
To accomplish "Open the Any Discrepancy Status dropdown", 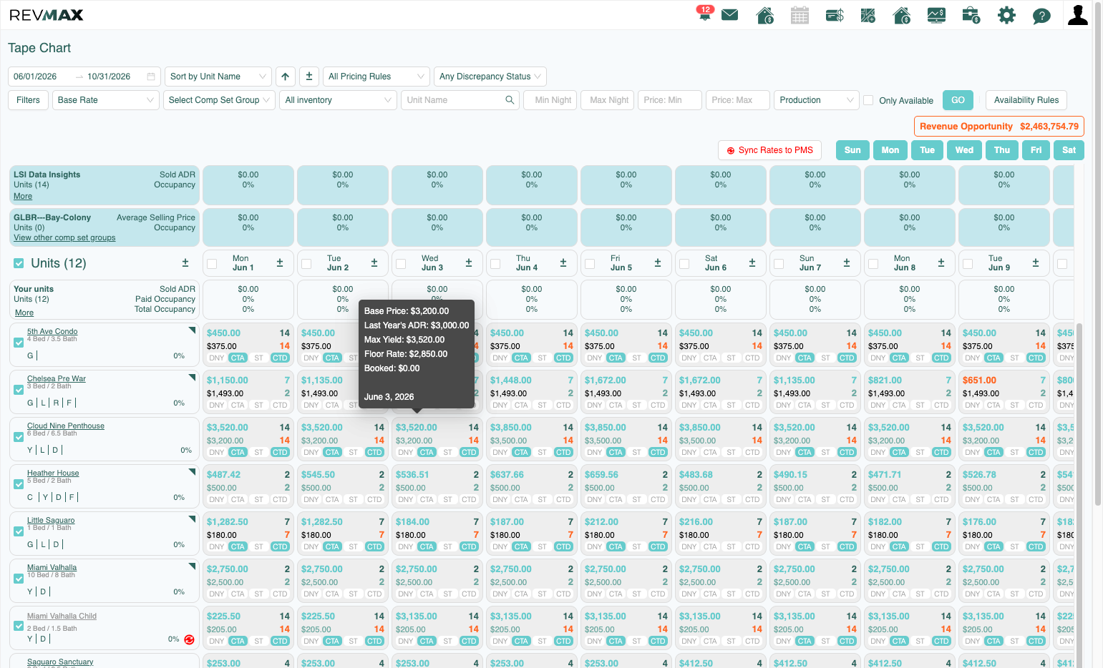I will (x=490, y=77).
